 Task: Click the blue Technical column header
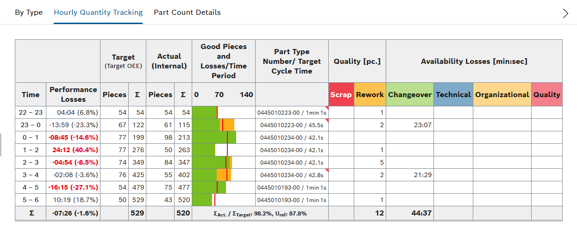tap(453, 94)
